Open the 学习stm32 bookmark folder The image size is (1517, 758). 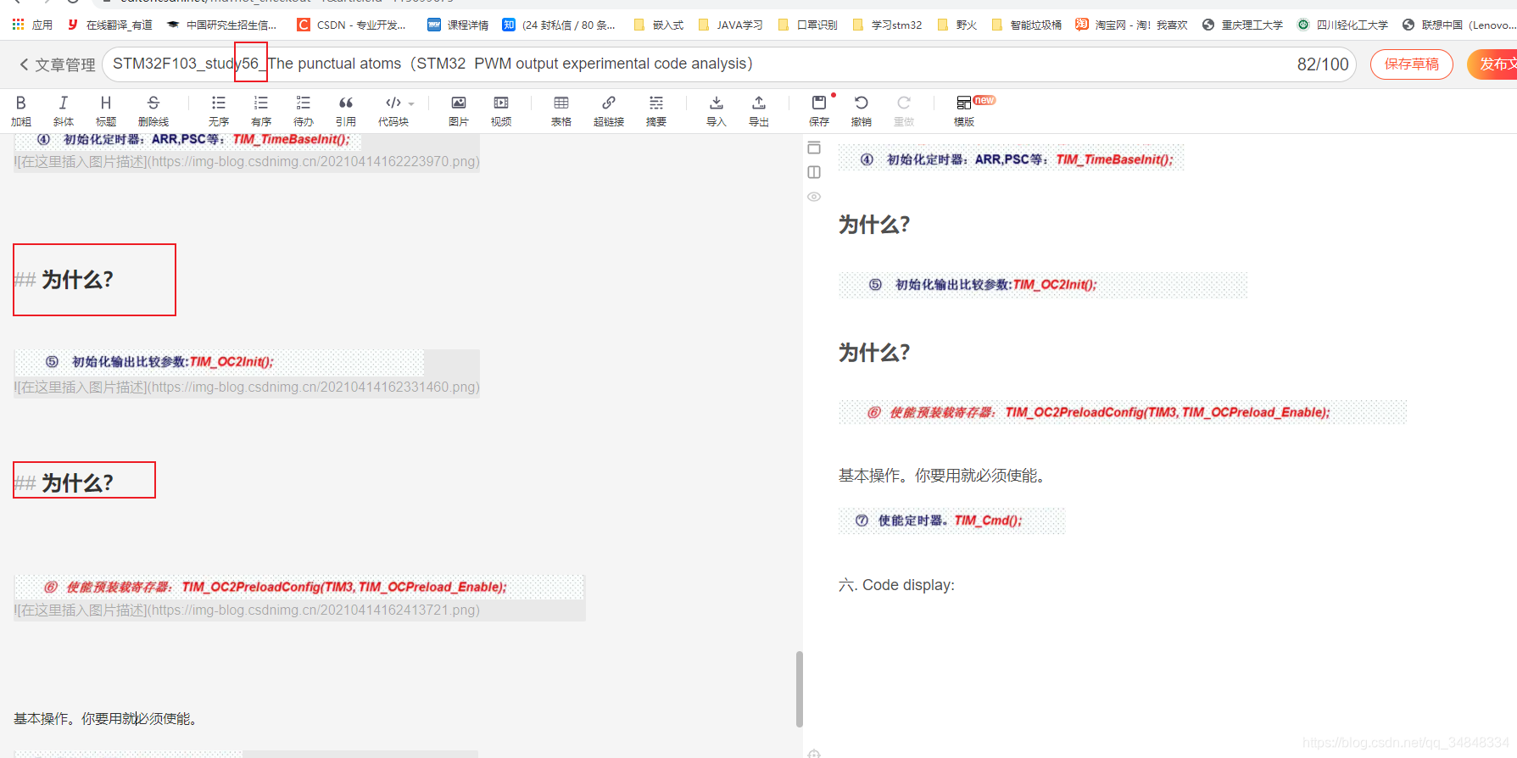(x=887, y=25)
